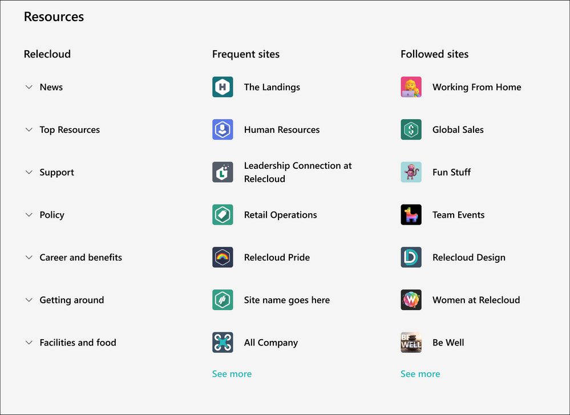Open the Team Events llama icon
The width and height of the screenshot is (570, 415).
(411, 215)
